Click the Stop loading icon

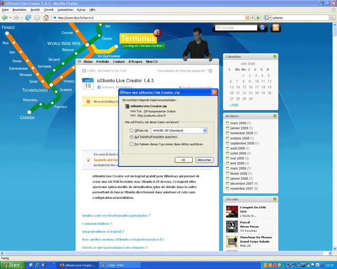[37, 18]
